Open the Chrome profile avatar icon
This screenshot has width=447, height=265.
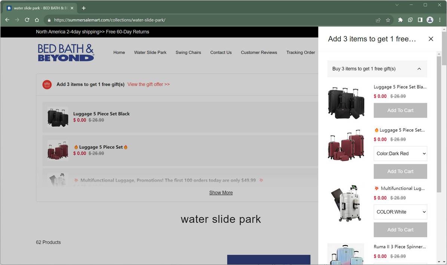click(430, 20)
